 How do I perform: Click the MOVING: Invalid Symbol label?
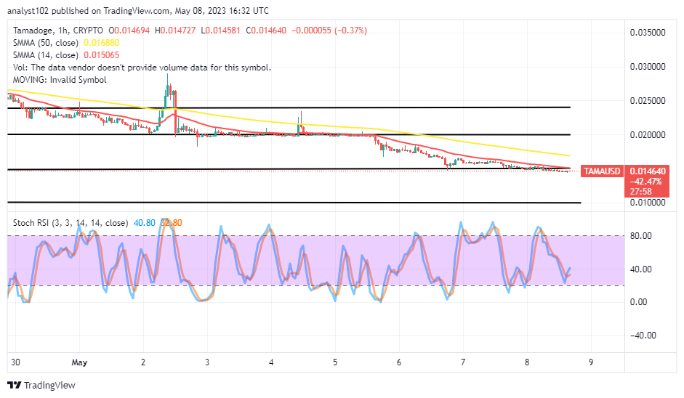click(x=60, y=80)
